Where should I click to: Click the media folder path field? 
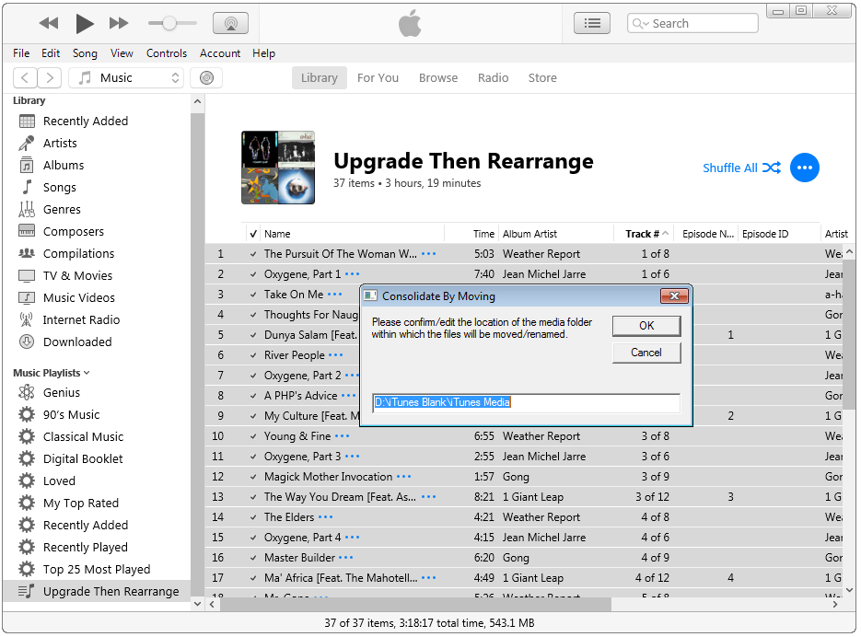point(526,402)
